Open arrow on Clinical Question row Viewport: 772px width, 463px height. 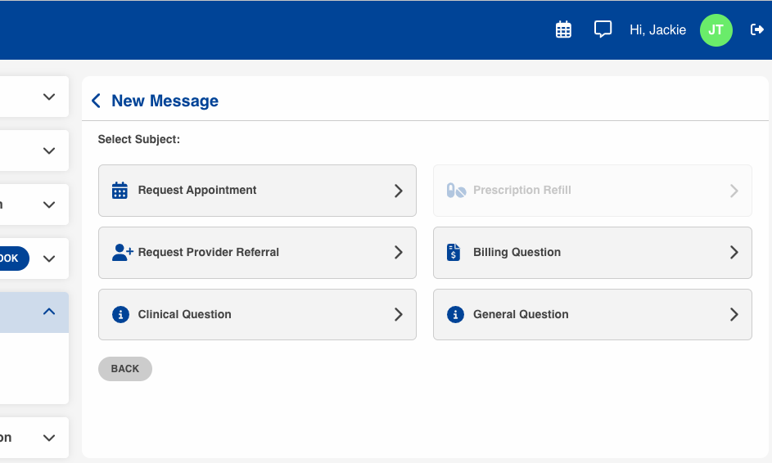399,314
